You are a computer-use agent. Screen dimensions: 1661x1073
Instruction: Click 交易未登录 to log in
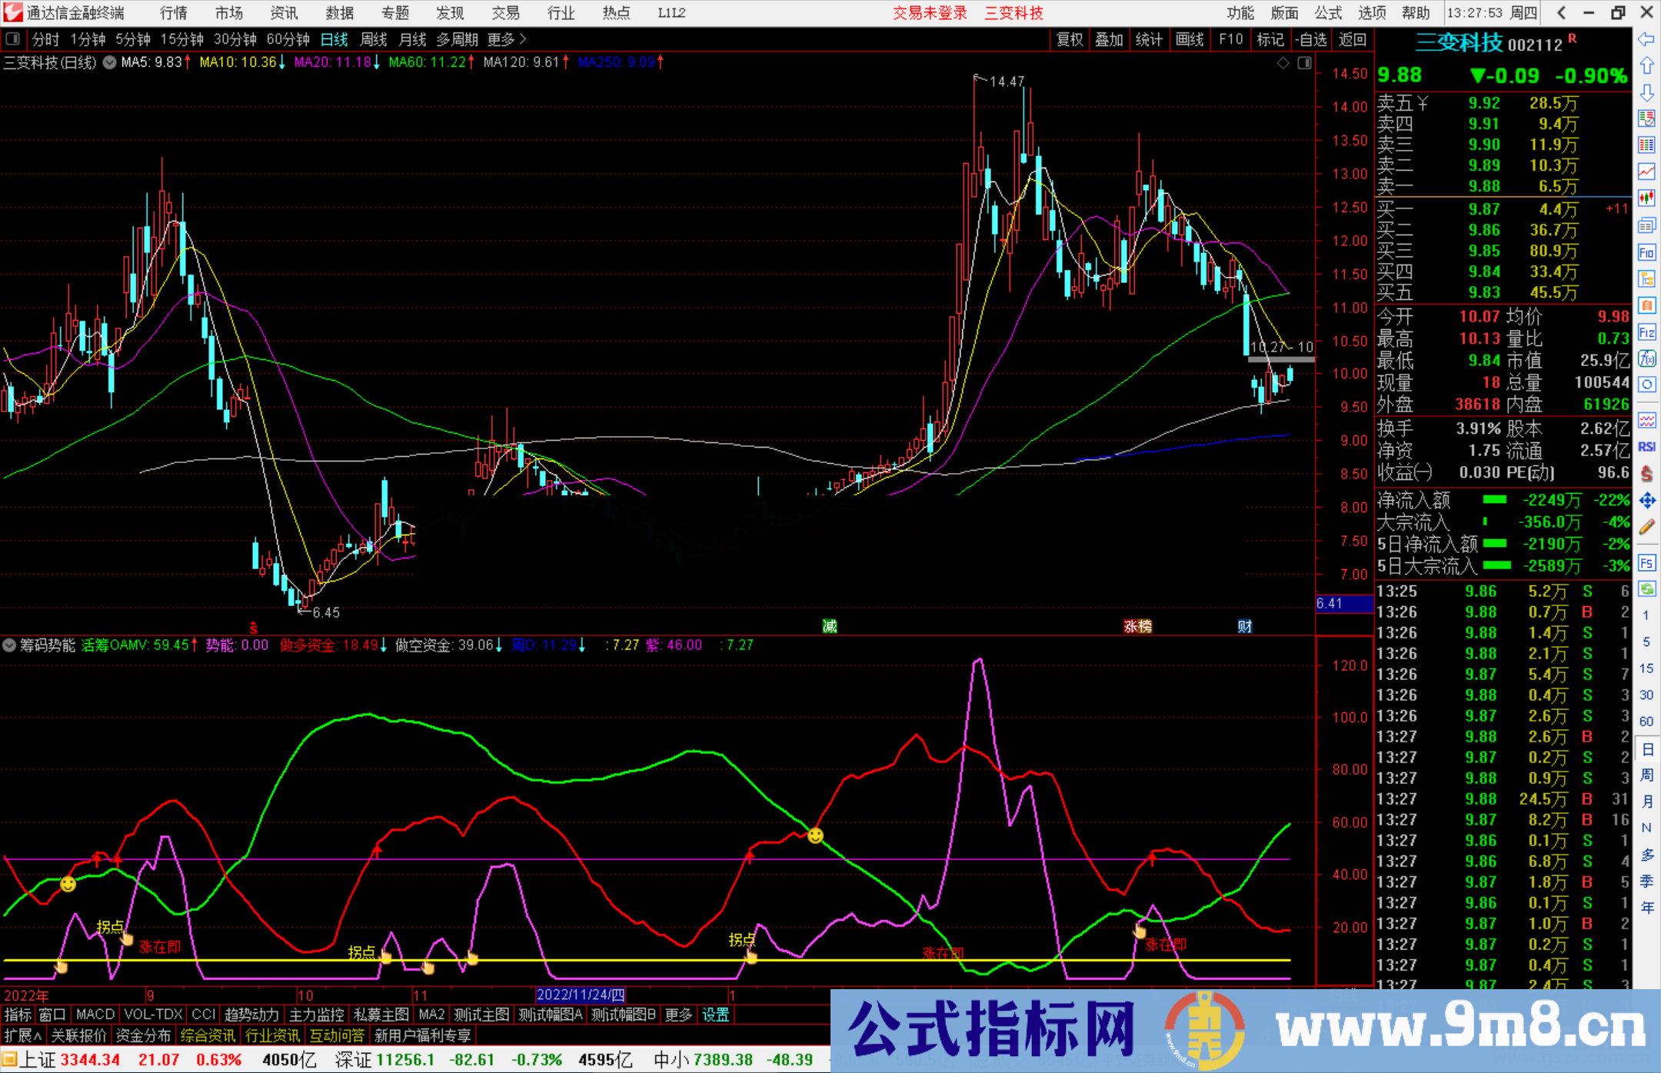click(930, 13)
